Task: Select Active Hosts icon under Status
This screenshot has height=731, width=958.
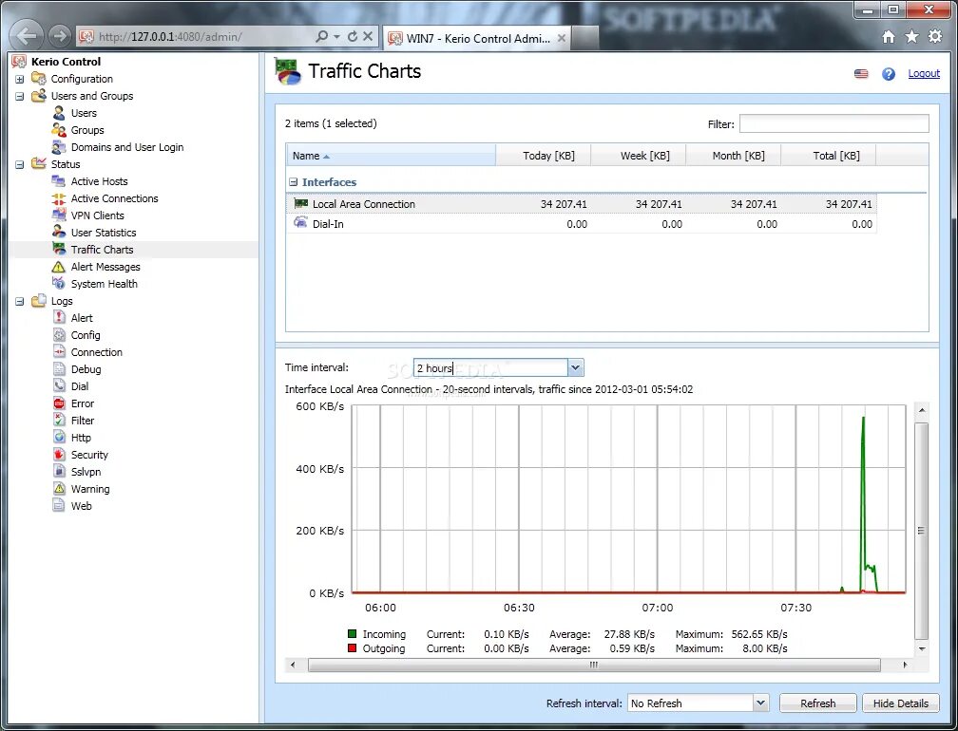Action: pos(59,181)
